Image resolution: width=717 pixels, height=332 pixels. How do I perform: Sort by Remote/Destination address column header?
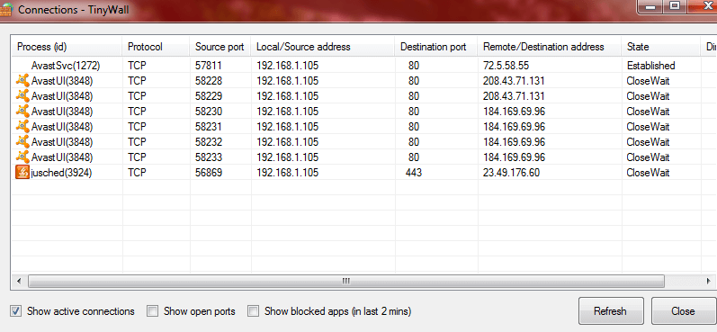point(550,47)
